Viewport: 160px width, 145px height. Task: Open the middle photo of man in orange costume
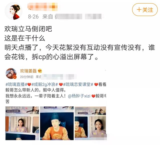pyautogui.click(x=57, y=123)
